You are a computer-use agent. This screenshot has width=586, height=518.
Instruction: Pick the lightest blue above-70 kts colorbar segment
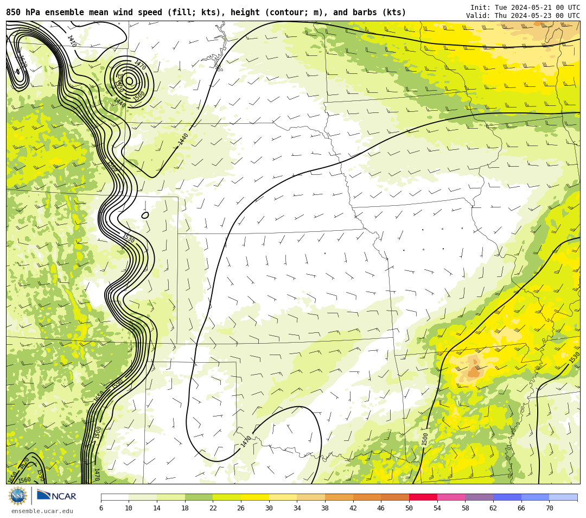click(x=563, y=497)
